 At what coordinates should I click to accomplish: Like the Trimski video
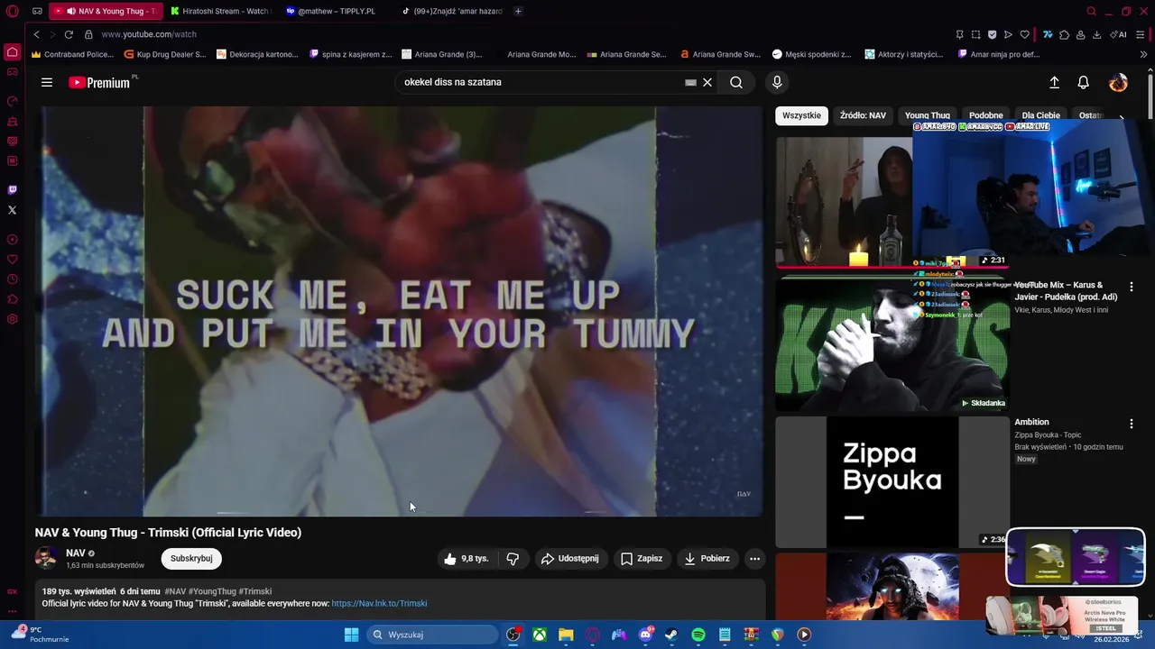(x=467, y=559)
